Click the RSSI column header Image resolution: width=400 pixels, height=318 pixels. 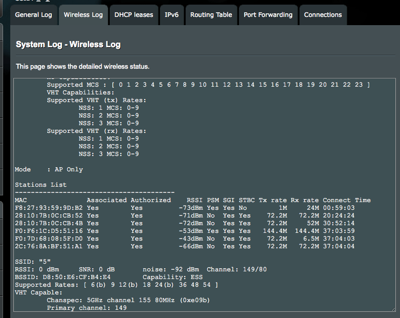coord(194,200)
